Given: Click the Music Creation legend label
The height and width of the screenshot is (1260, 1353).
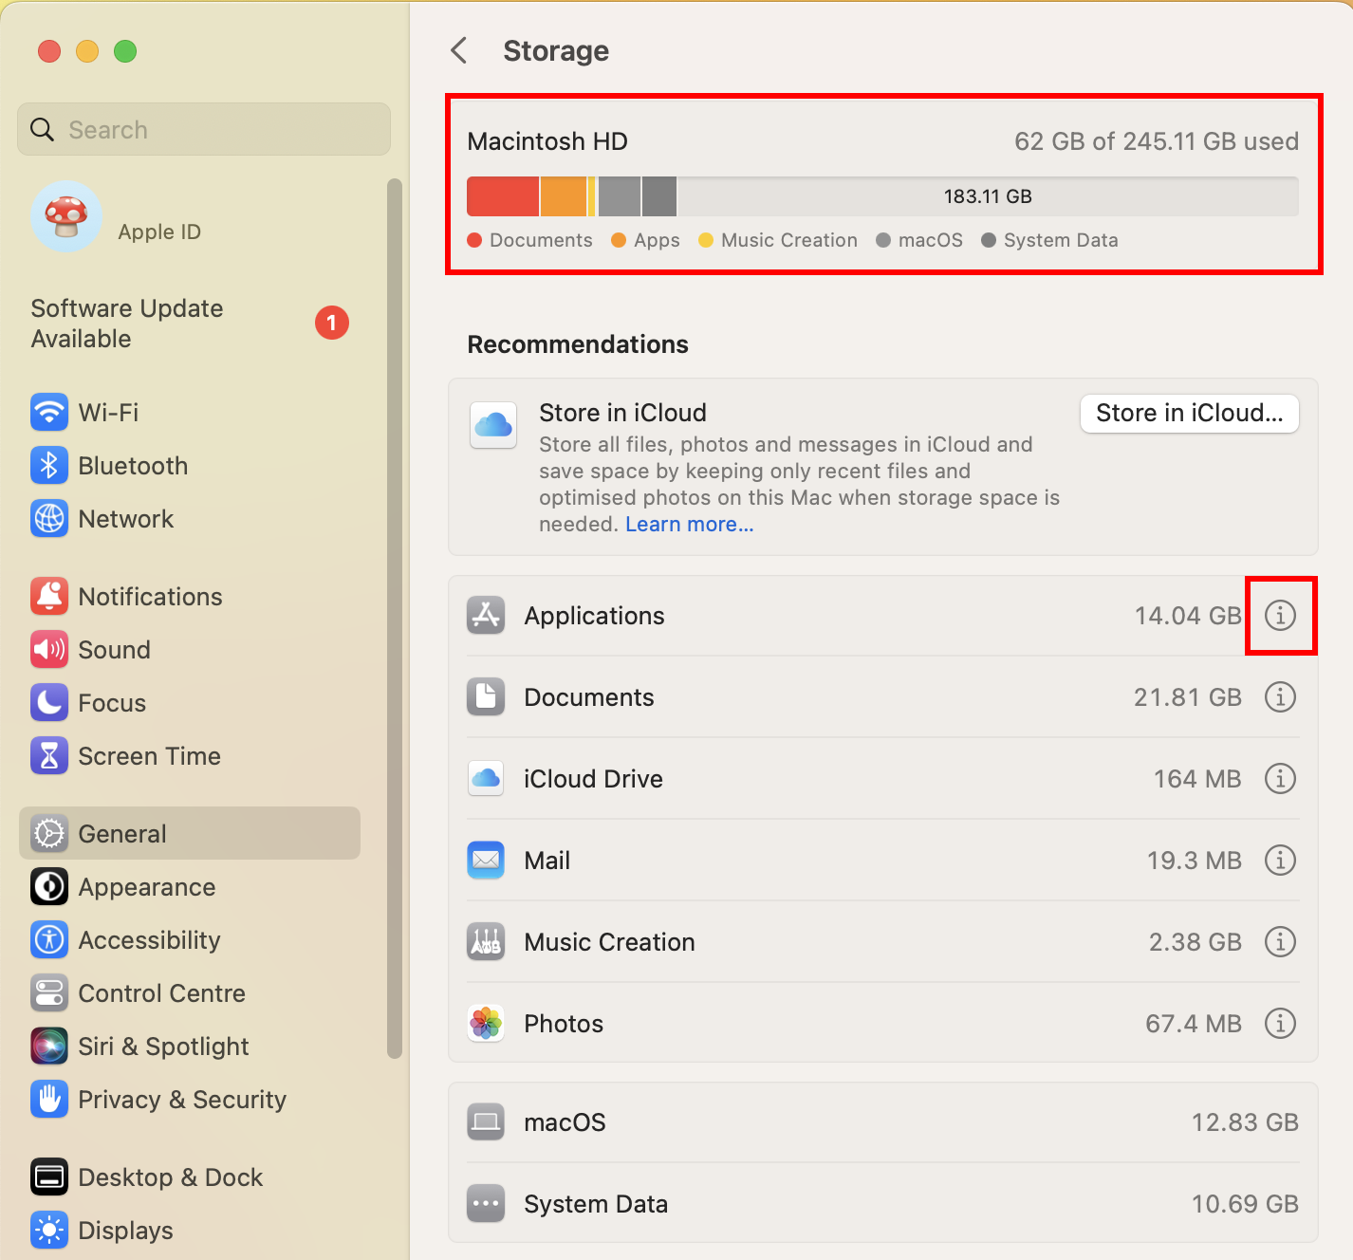Looking at the screenshot, I should [789, 240].
